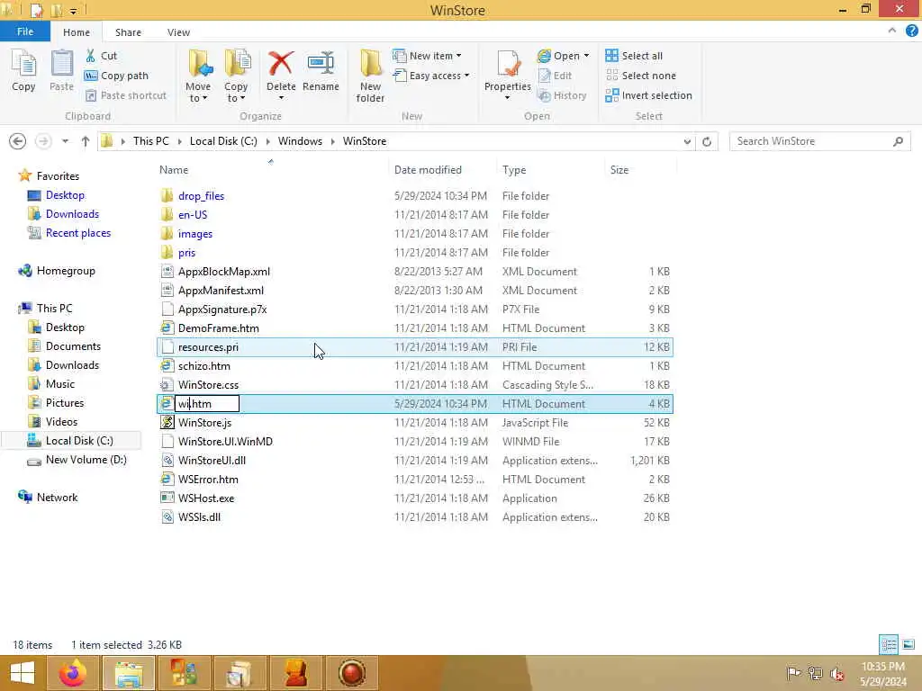922x691 pixels.
Task: Click the Windows Start button
Action: tap(23, 673)
